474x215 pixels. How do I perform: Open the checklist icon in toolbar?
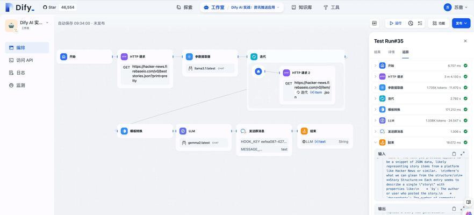[x=420, y=23]
